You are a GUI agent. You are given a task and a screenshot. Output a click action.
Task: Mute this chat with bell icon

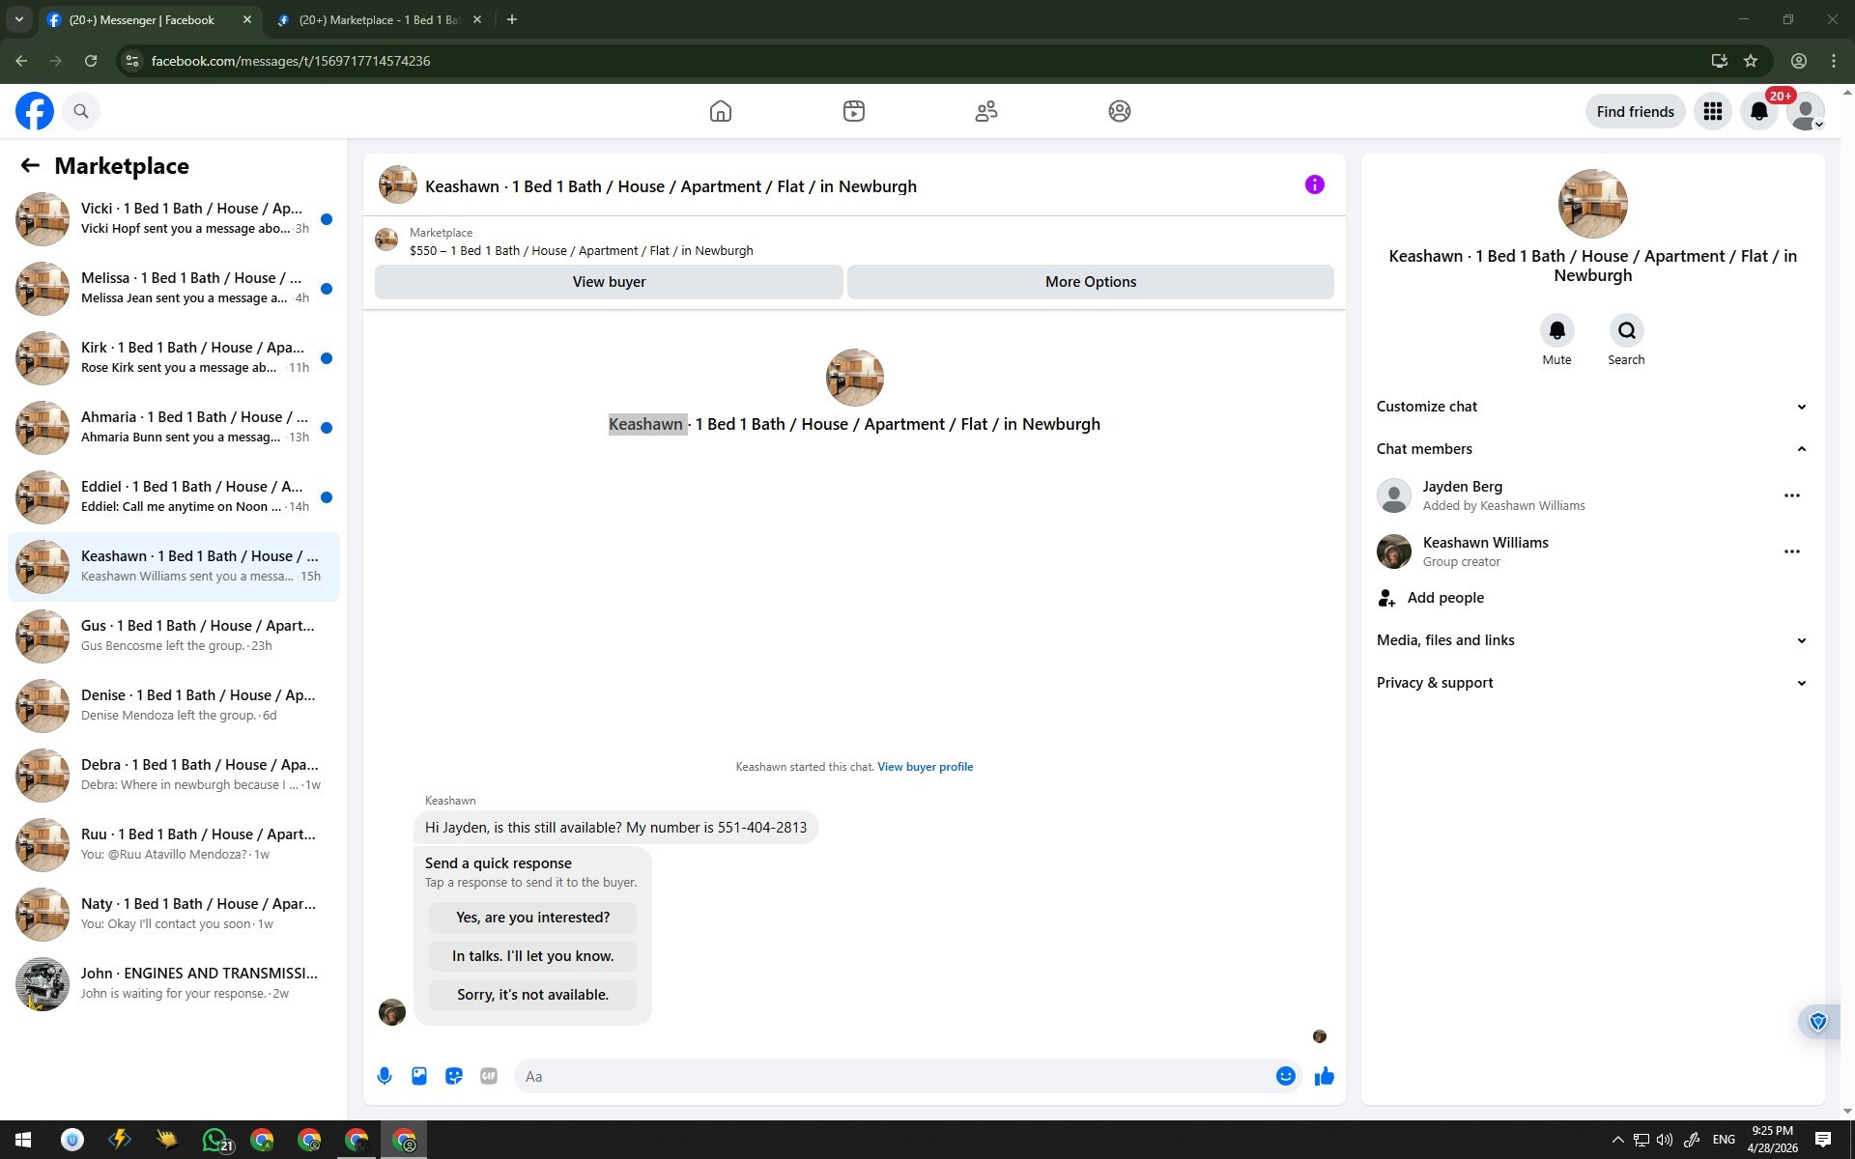coord(1556,331)
